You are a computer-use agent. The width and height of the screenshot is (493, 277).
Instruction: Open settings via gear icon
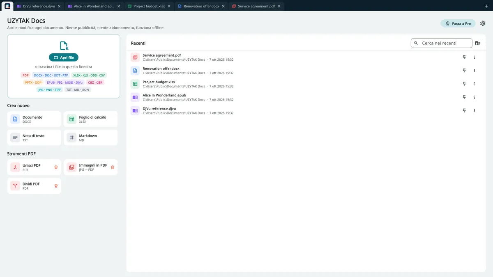click(483, 24)
